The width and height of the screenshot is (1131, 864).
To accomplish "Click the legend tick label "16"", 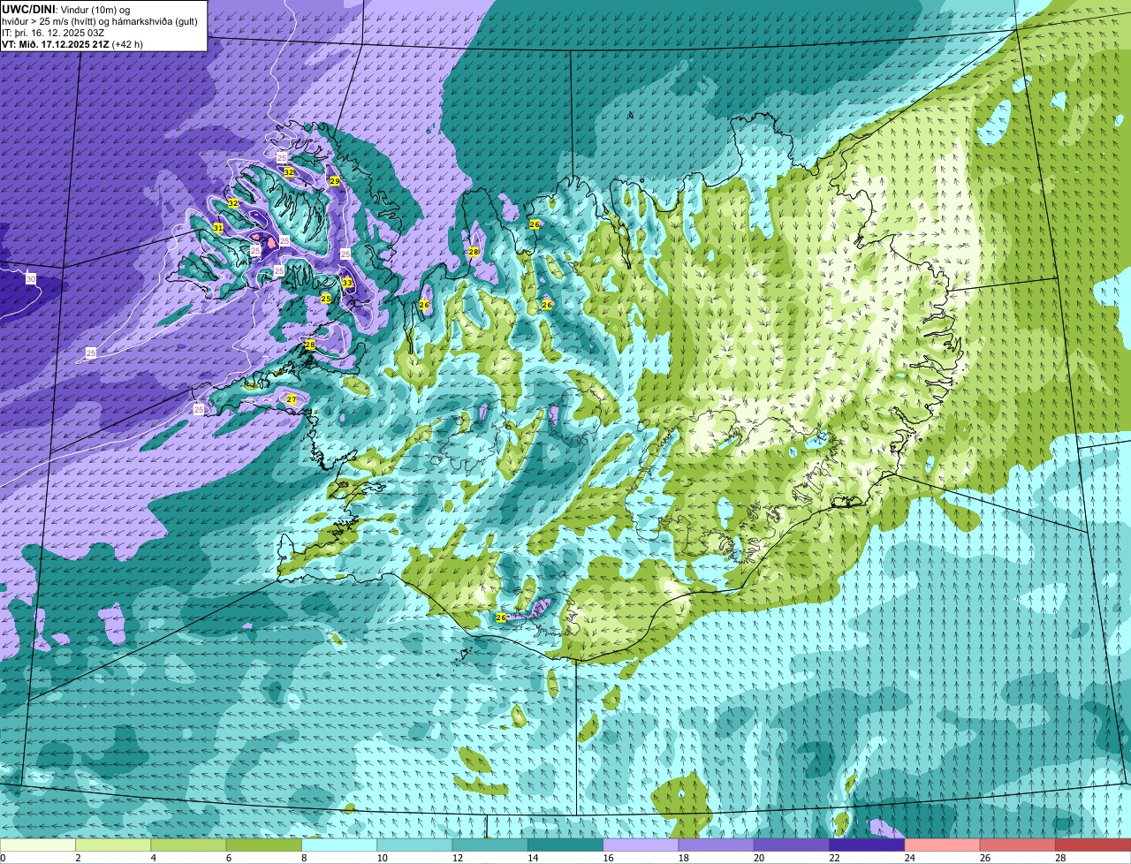I will 607,858.
